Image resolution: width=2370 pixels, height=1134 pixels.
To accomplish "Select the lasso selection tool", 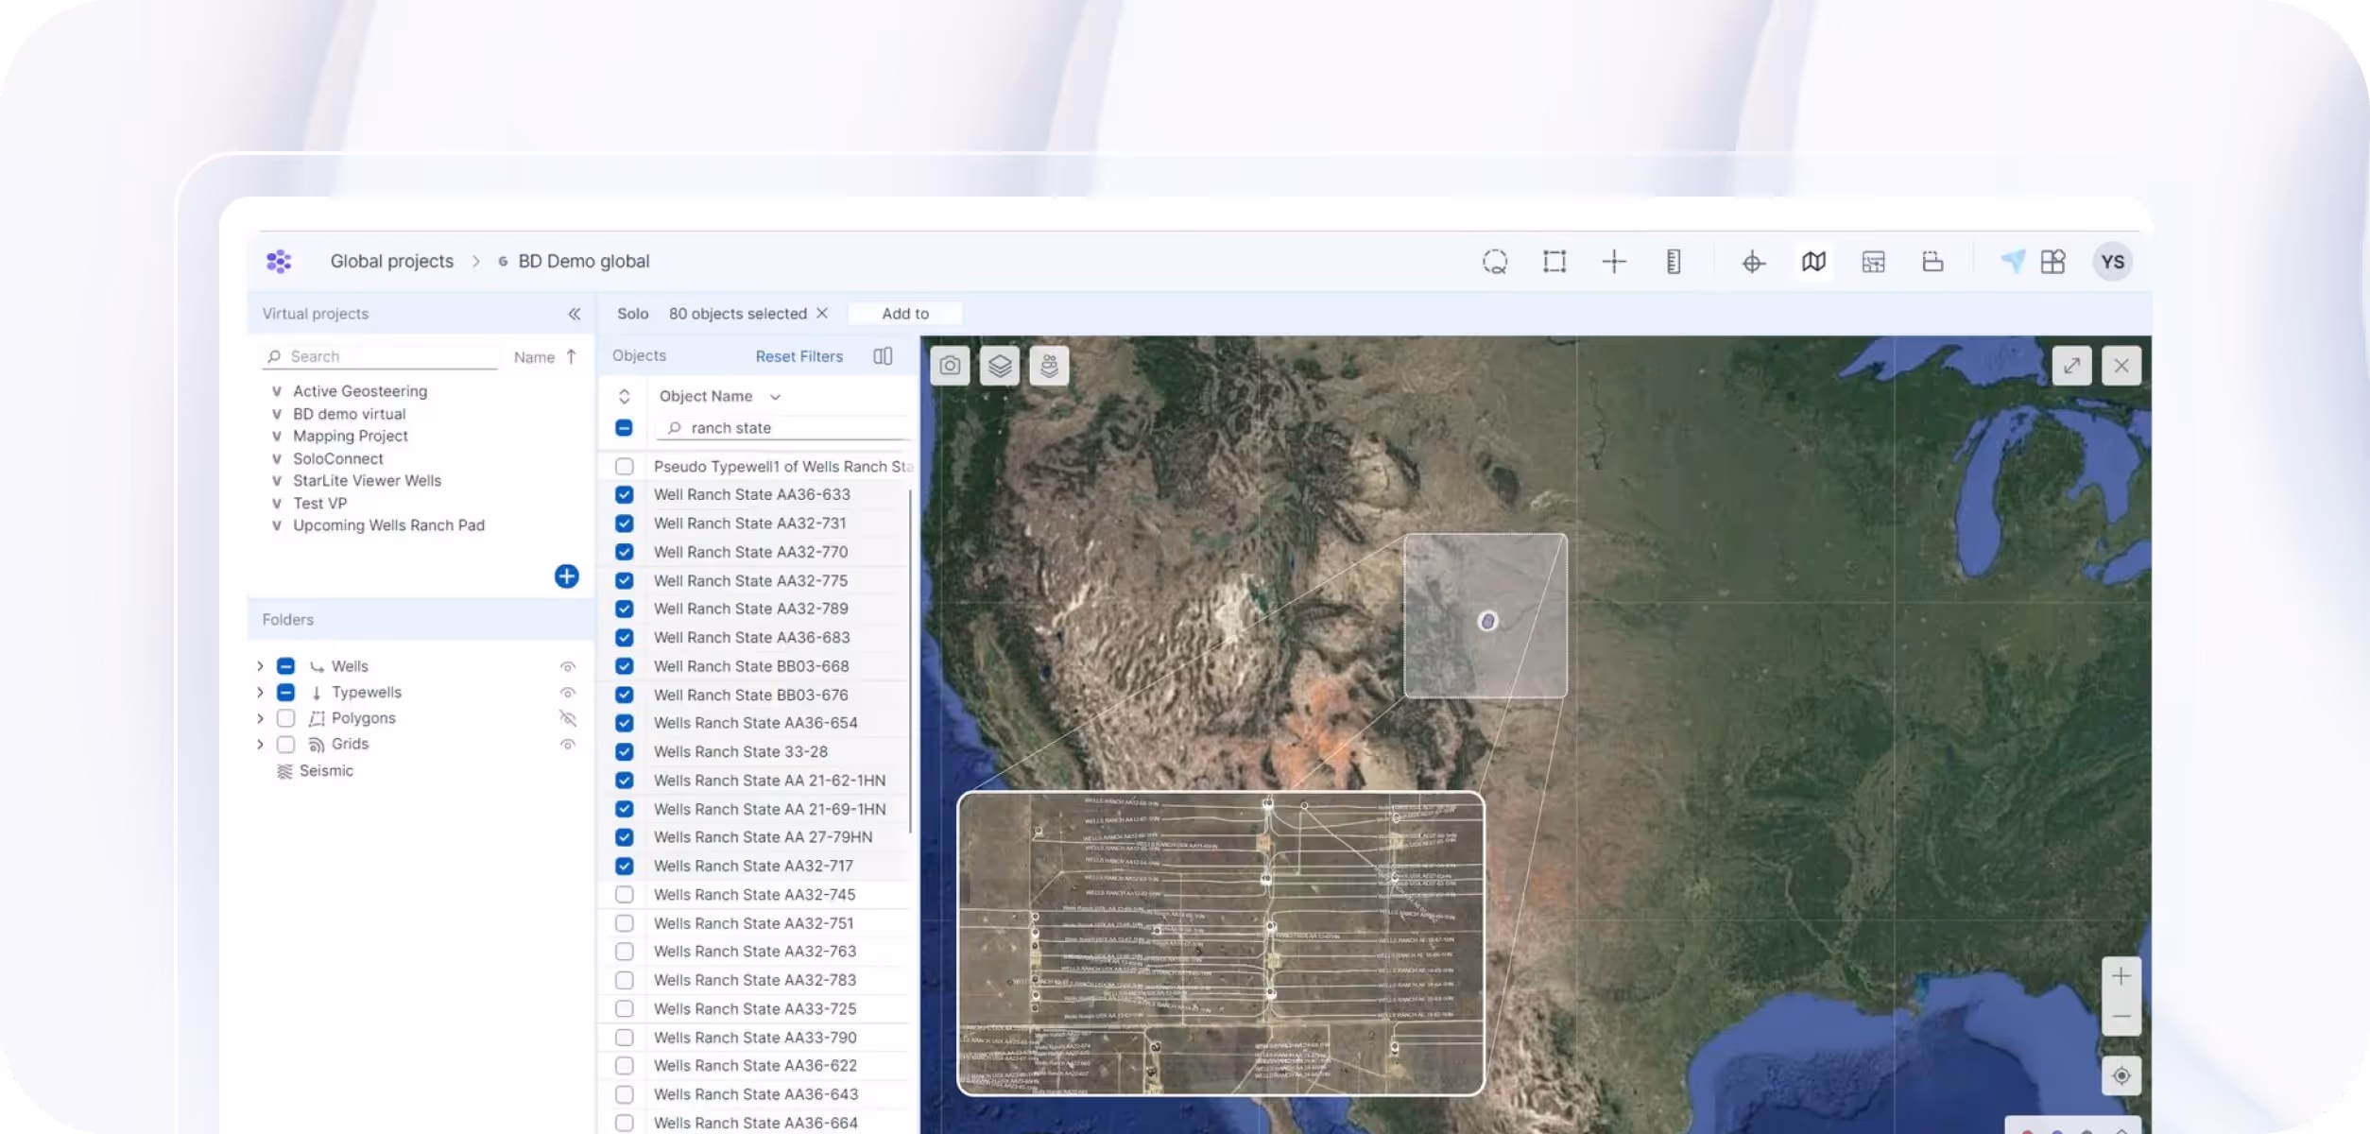I will [1495, 262].
